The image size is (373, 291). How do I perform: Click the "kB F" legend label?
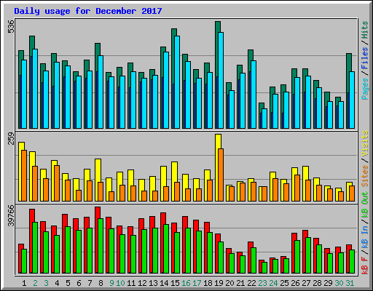[364, 266]
